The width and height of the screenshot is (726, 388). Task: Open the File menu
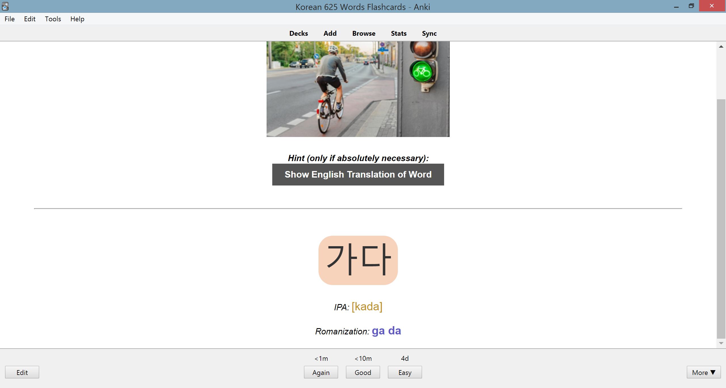(x=10, y=19)
